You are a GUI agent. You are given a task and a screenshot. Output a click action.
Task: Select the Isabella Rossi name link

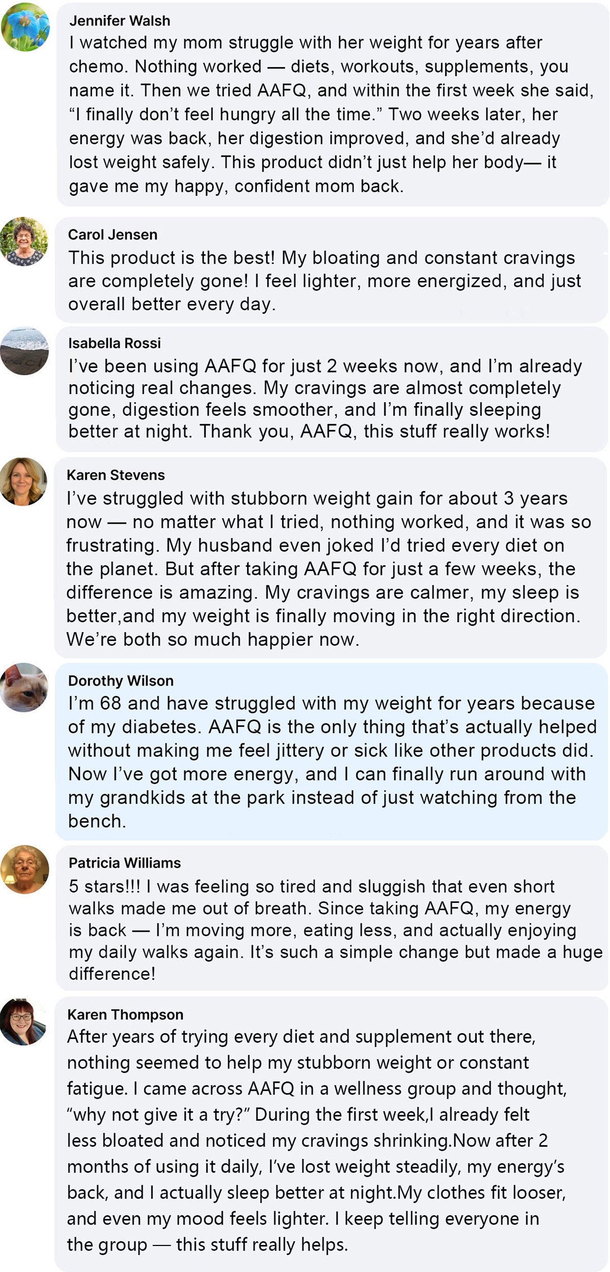[x=115, y=343]
